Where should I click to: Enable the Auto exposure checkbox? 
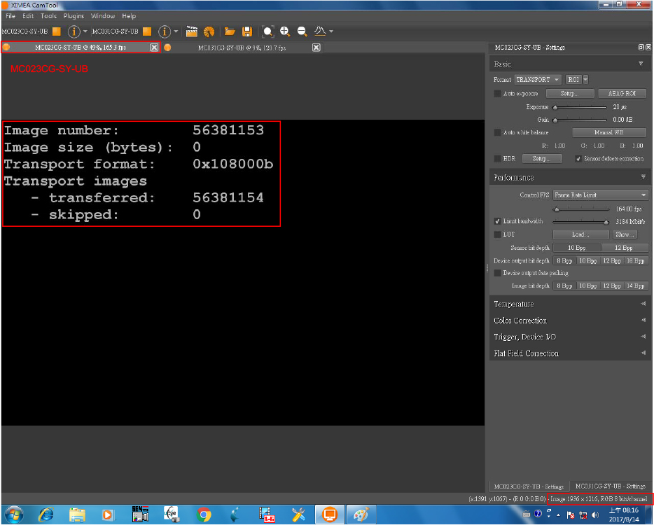[498, 94]
